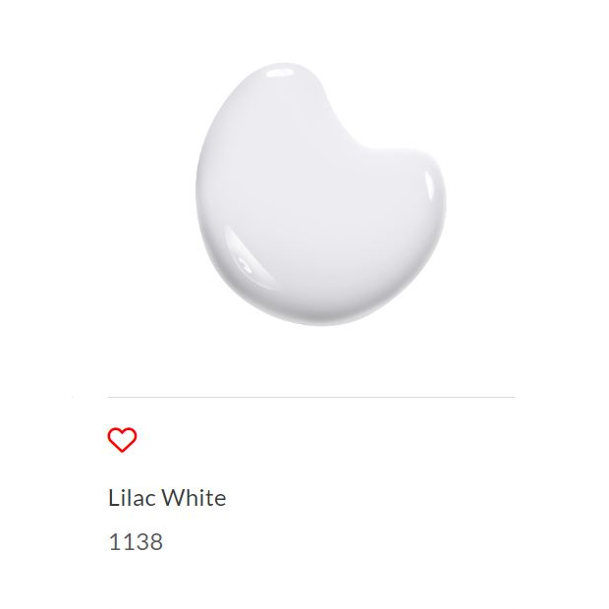This screenshot has height=609, width=609.
Task: Click the word White in color title
Action: [x=194, y=498]
